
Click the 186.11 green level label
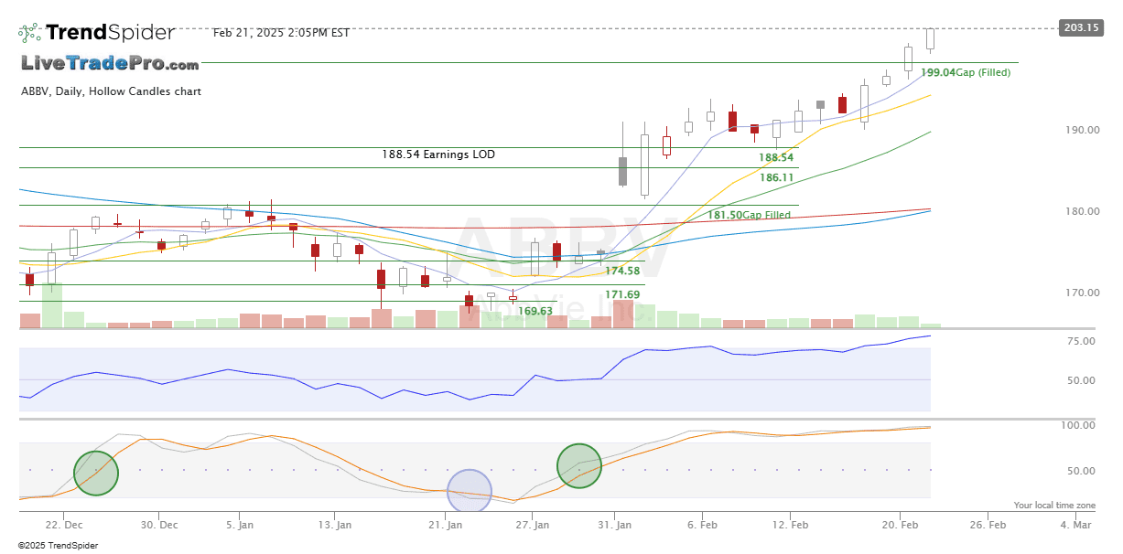[777, 178]
